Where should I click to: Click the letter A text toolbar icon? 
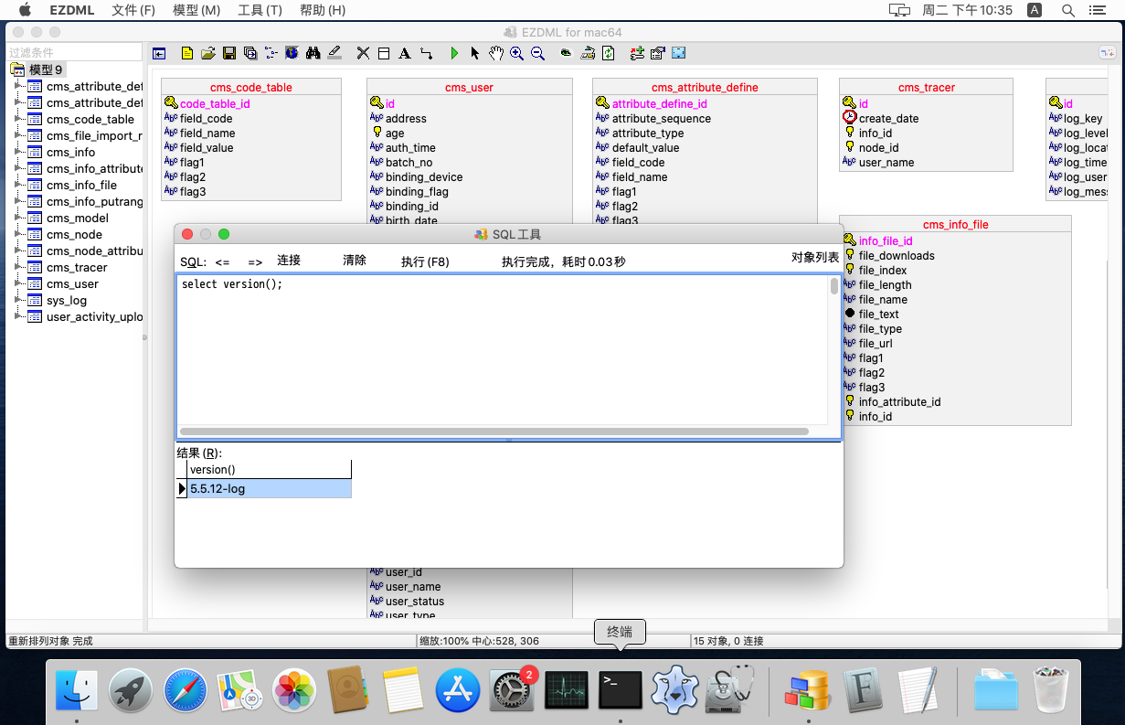click(405, 54)
